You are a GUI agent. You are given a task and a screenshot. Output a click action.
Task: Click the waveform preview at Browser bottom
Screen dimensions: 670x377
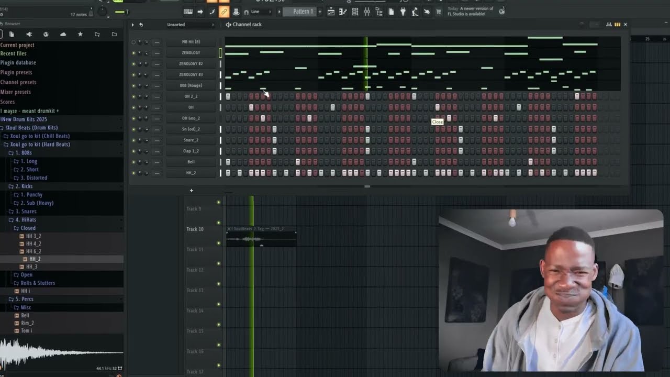tap(62, 352)
